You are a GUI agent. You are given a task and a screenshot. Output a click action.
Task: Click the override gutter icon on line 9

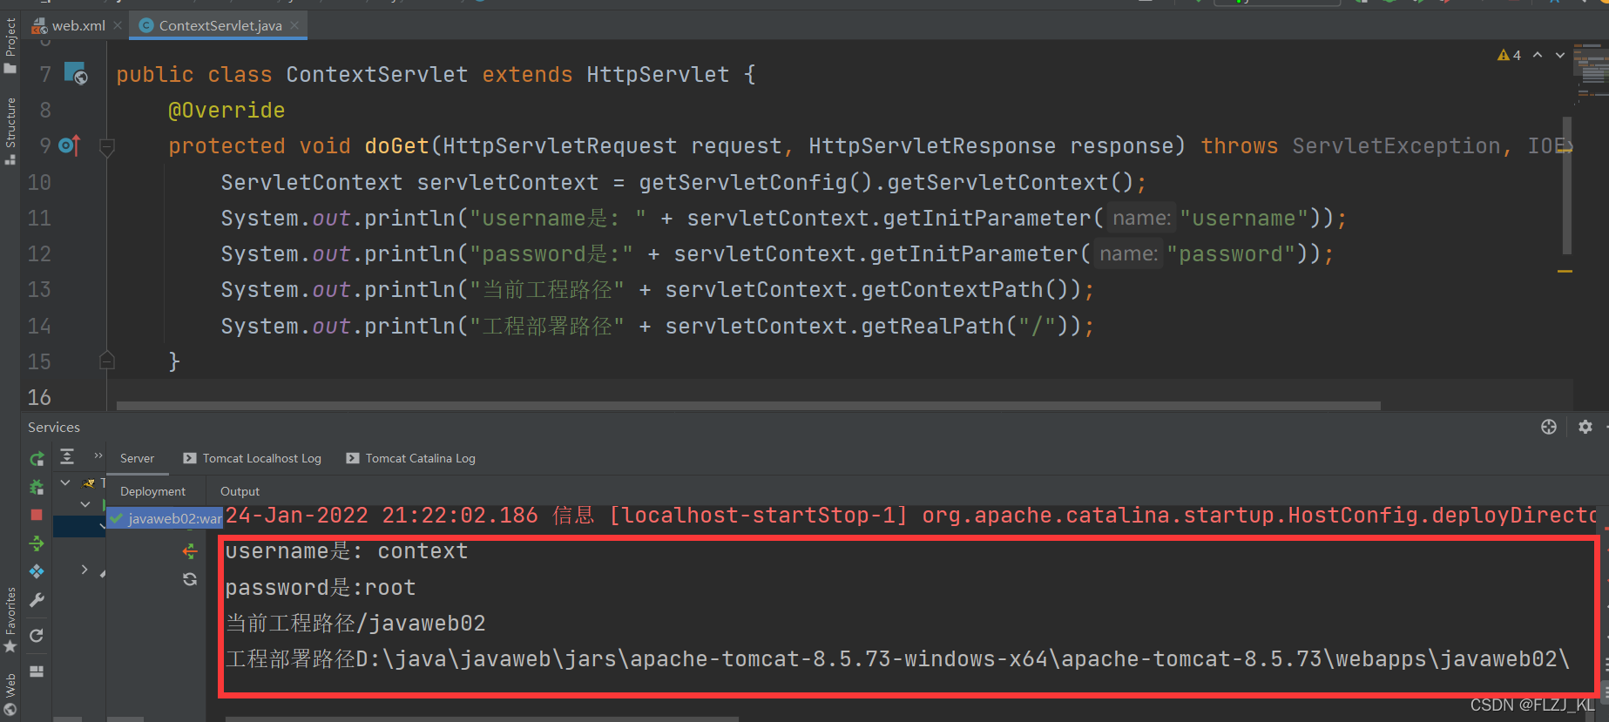click(70, 145)
